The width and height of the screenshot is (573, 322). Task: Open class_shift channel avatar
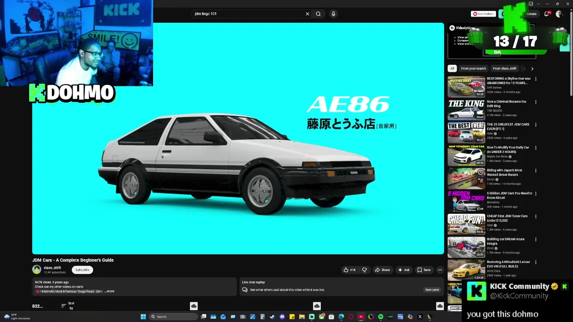click(37, 269)
